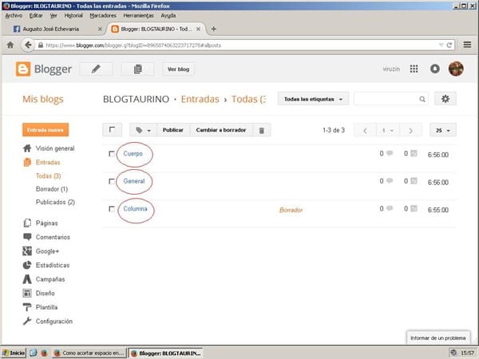Open the page number dropdown
479x359 pixels.
pos(388,130)
